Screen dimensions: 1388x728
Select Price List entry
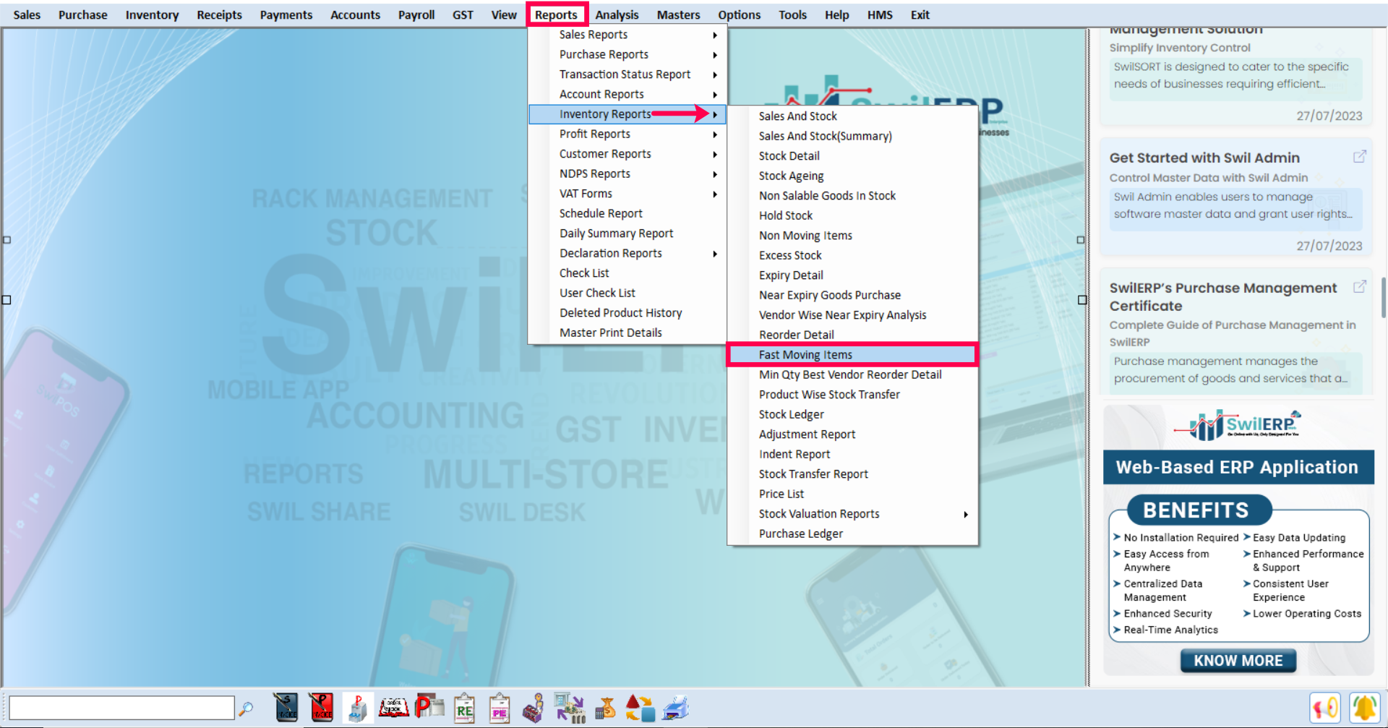tap(853, 494)
